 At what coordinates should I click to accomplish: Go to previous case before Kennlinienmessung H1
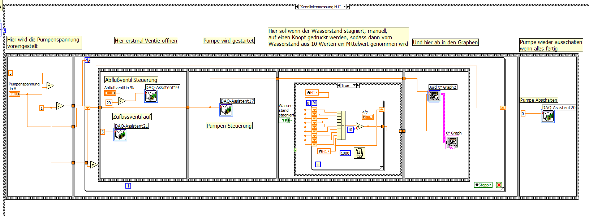tap(297, 6)
